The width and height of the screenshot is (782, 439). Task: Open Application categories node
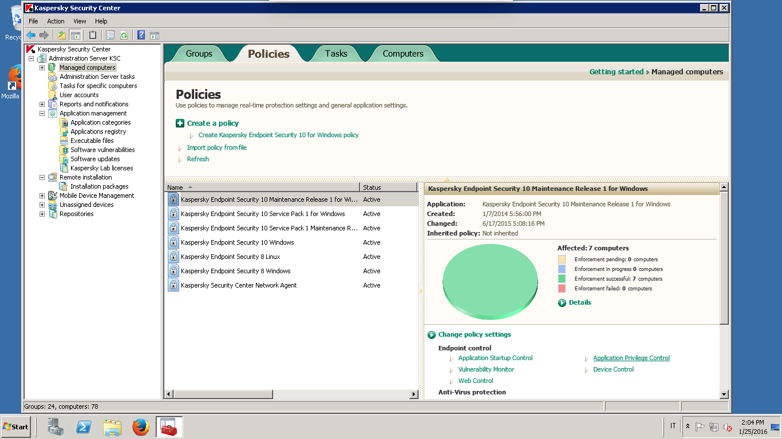point(101,122)
